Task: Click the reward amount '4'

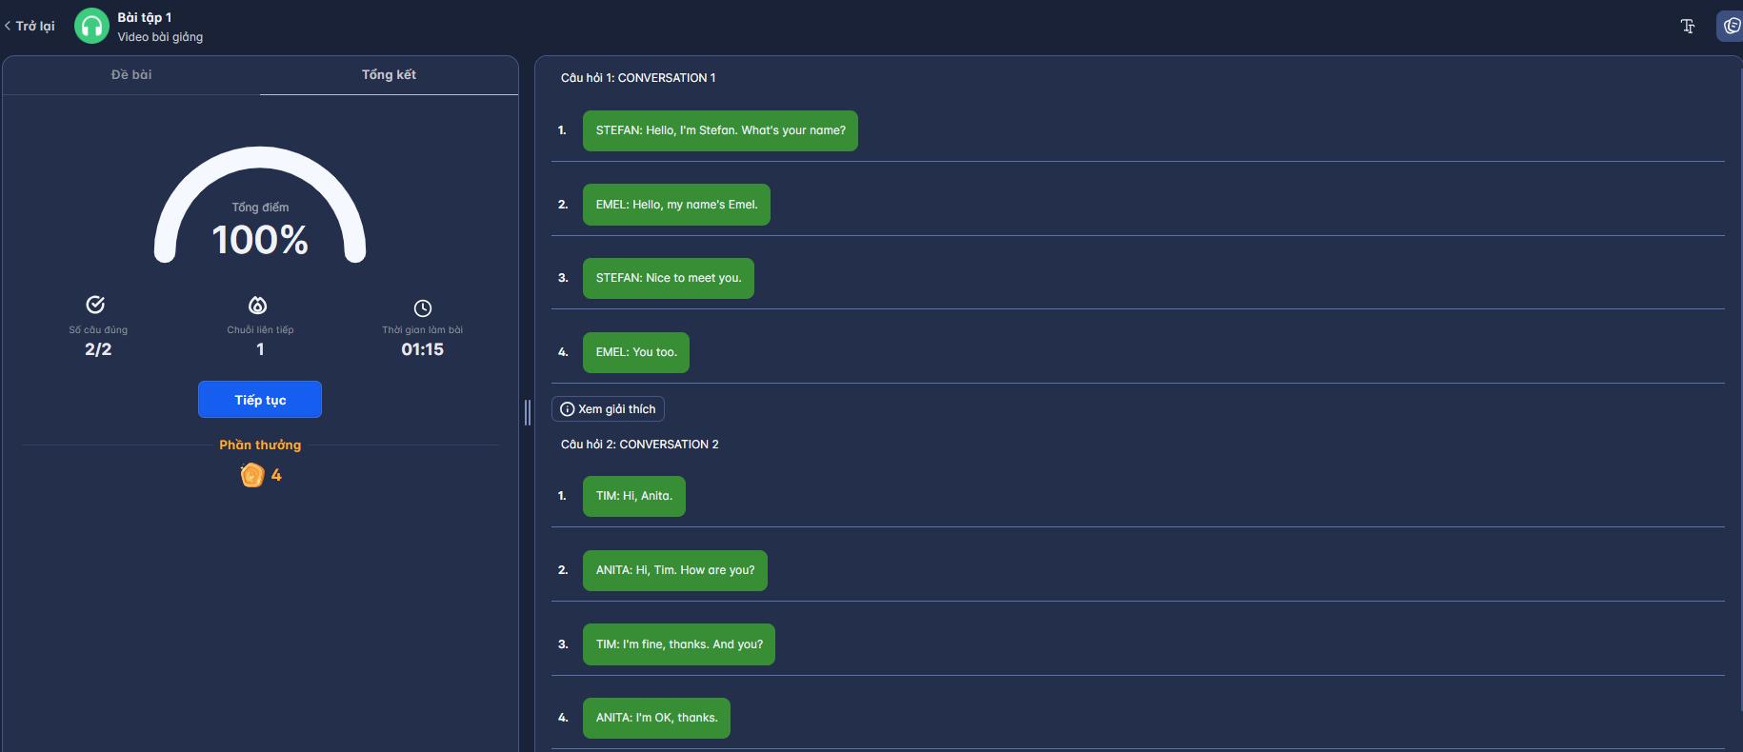Action: tap(276, 475)
